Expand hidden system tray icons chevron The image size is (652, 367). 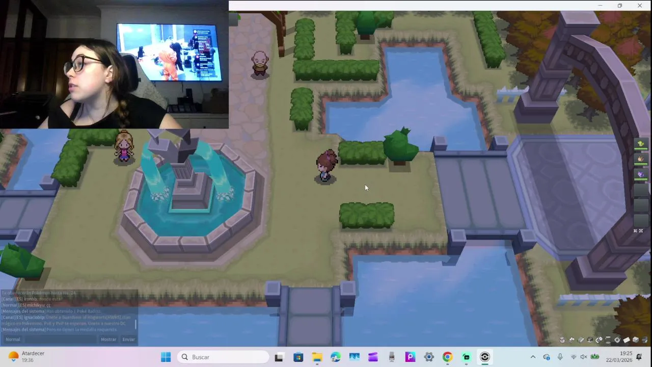pyautogui.click(x=533, y=357)
